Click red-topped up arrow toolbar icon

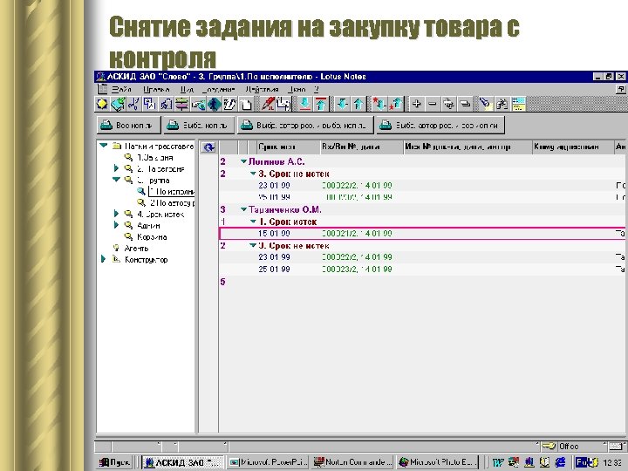(320, 104)
